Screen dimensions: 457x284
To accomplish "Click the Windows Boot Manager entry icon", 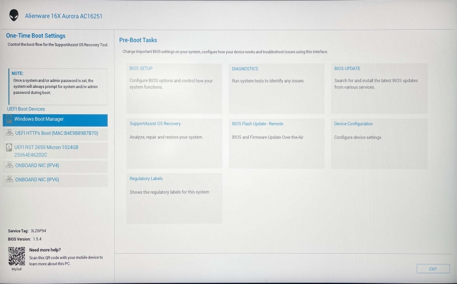I will [9, 120].
